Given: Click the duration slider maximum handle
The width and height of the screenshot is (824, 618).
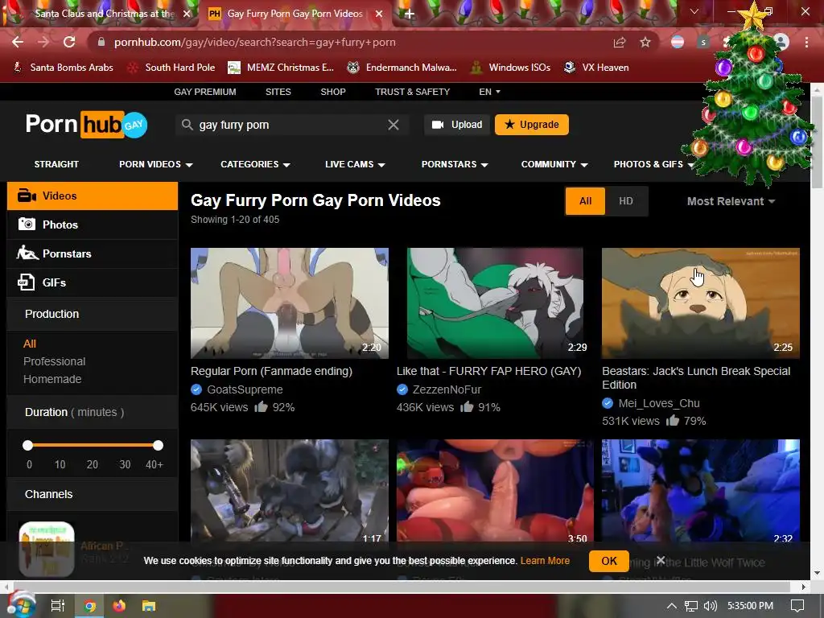Looking at the screenshot, I should coord(159,446).
